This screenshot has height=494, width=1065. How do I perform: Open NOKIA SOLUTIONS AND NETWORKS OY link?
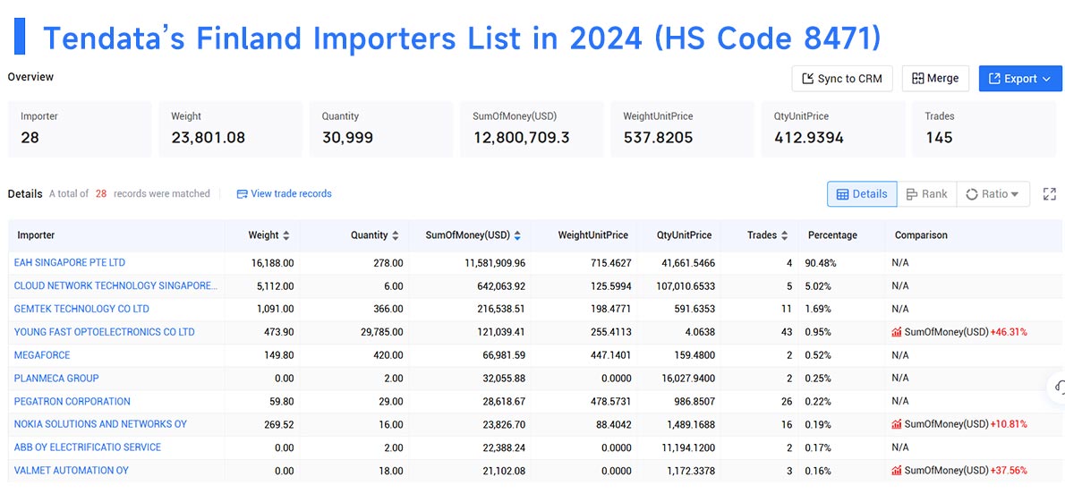coord(100,424)
